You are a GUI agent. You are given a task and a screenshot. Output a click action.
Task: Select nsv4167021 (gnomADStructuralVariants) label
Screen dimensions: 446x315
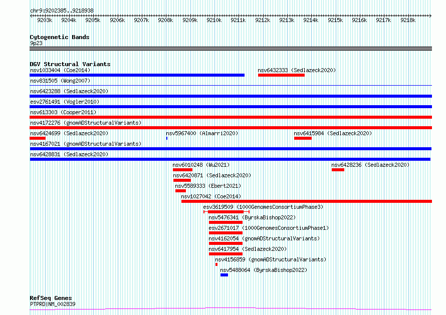point(86,144)
